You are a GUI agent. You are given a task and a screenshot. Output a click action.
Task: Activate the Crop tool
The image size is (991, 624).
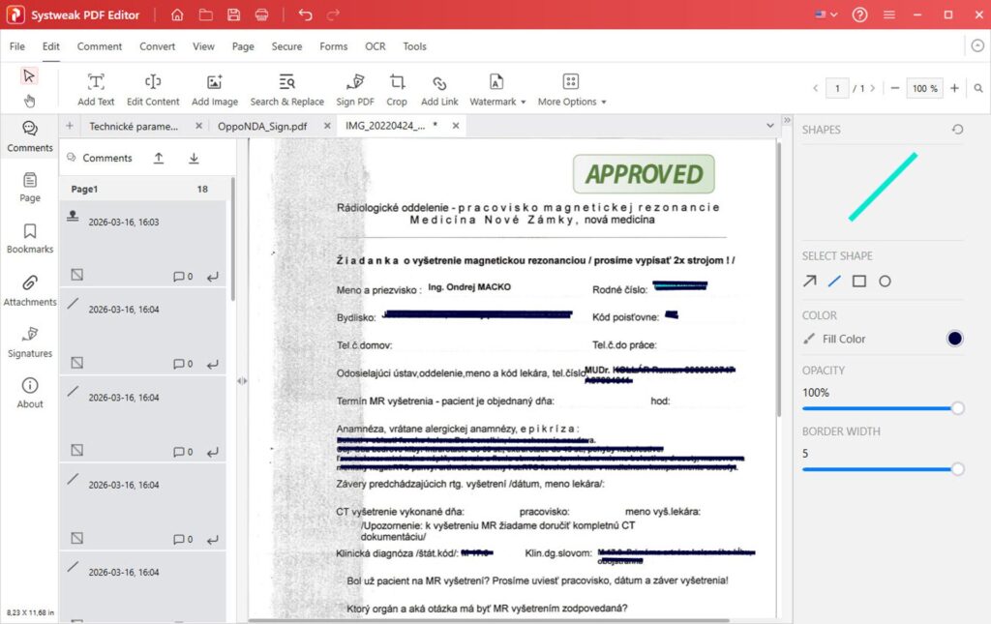396,87
